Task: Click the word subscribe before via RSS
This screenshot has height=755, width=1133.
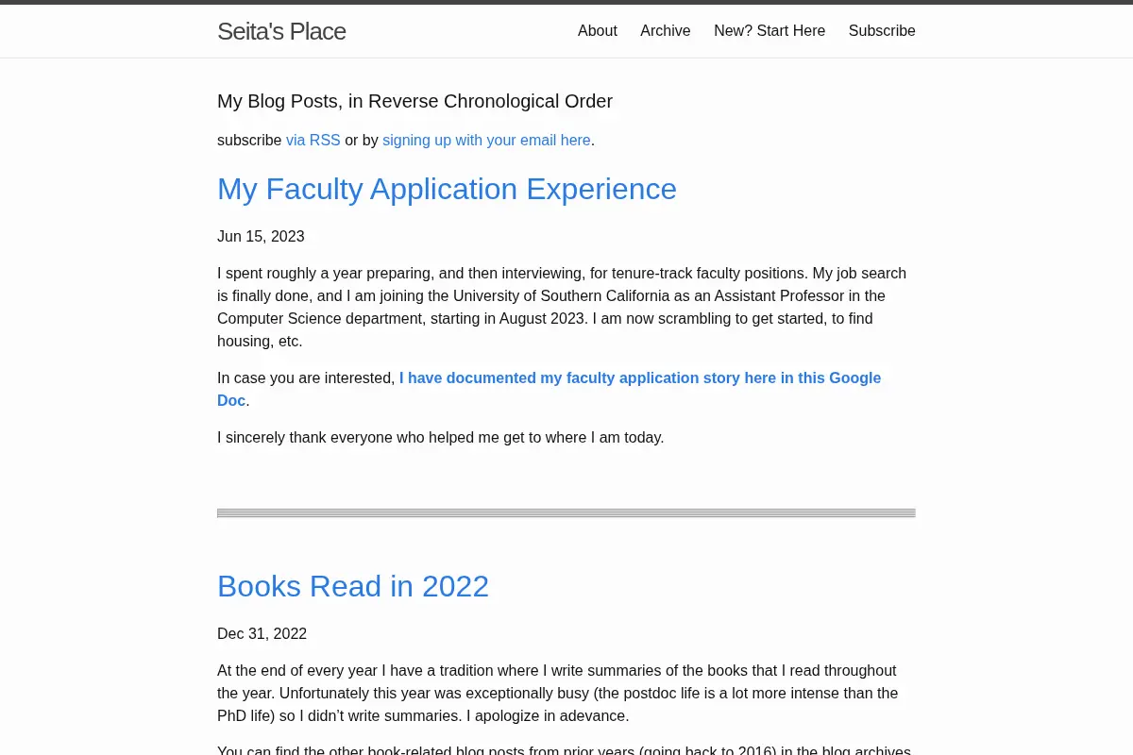Action: tap(249, 140)
